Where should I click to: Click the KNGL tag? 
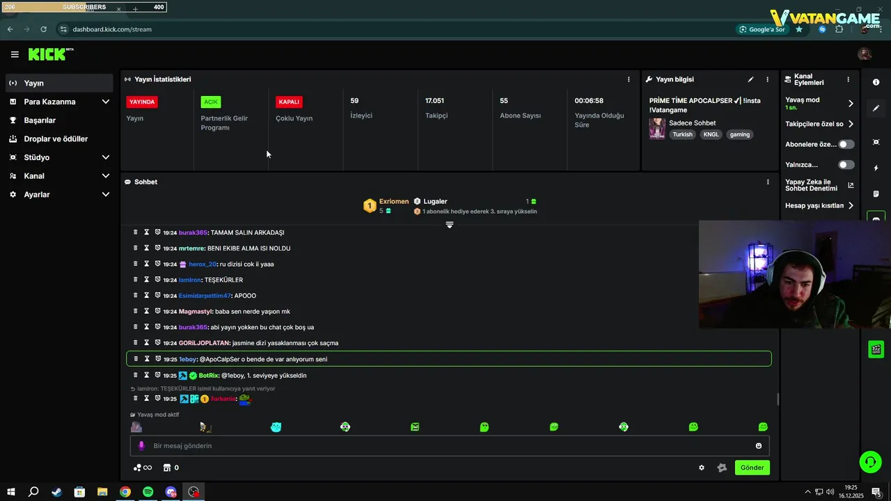[711, 134]
